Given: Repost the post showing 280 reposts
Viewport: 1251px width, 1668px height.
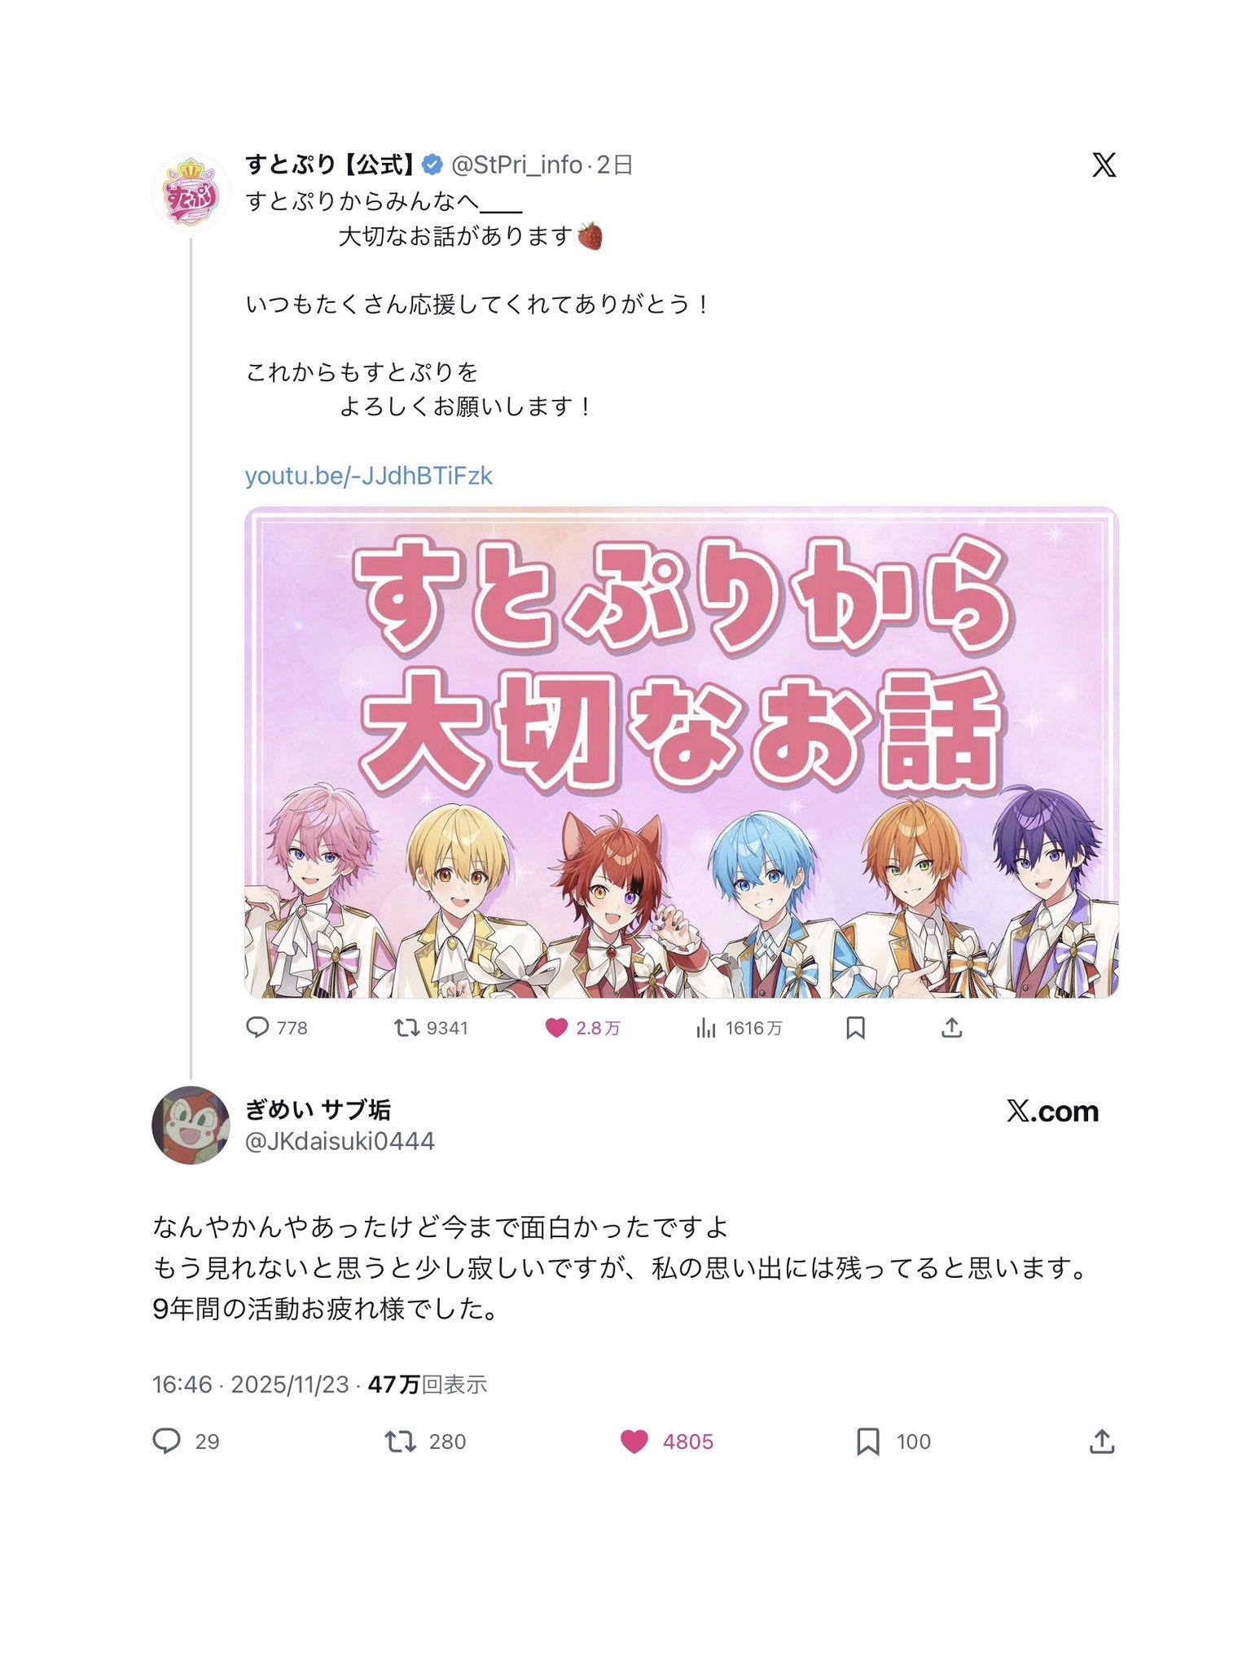Looking at the screenshot, I should click(400, 1442).
